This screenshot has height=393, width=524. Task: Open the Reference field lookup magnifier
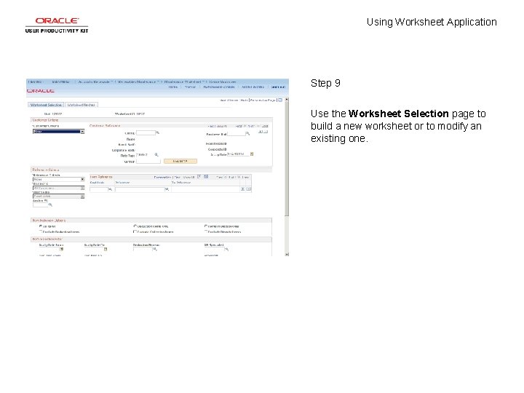pos(167,189)
